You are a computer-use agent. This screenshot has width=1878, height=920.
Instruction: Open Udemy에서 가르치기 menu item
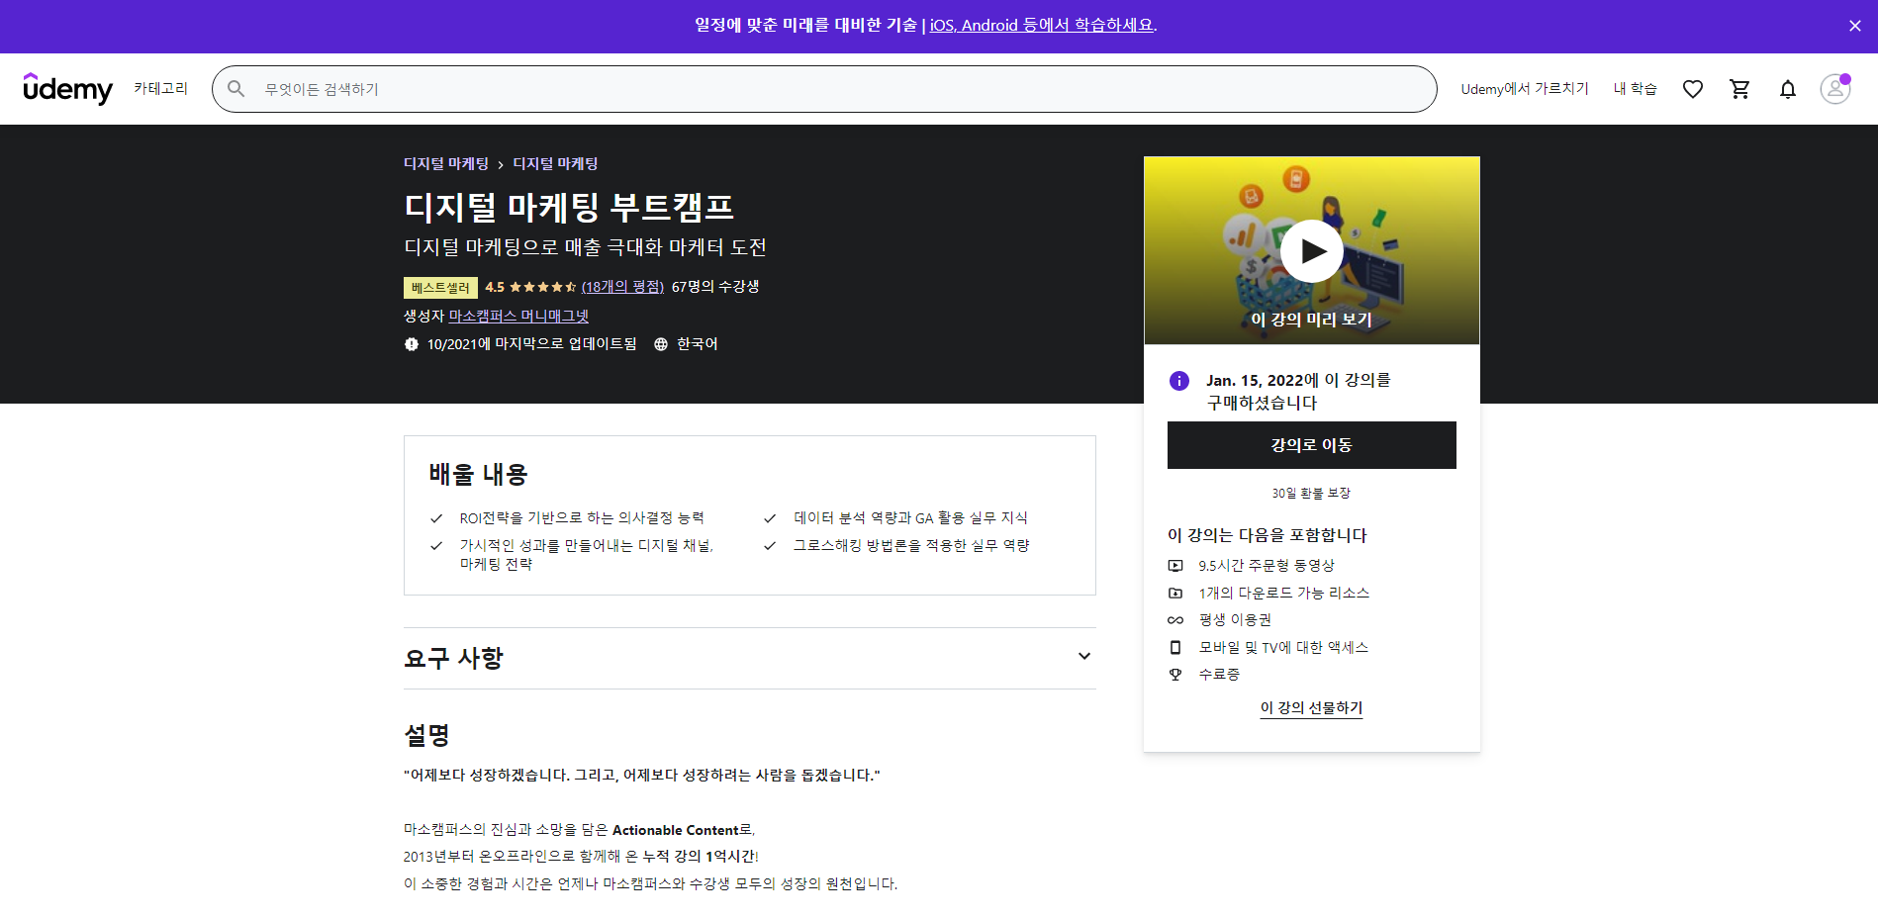click(x=1525, y=89)
